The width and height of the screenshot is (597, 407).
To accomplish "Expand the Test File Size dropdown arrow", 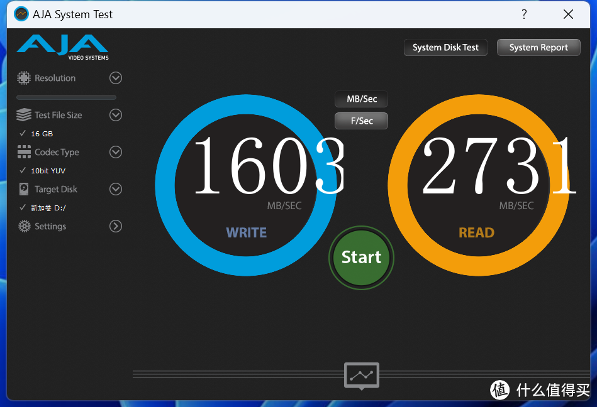I will tap(116, 115).
